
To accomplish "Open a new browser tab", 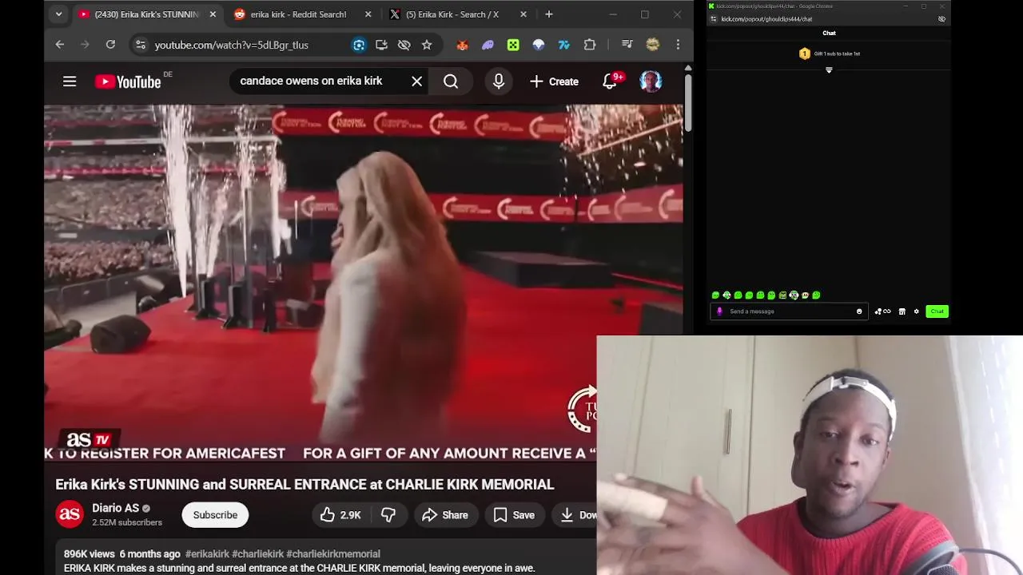I will pyautogui.click(x=548, y=14).
